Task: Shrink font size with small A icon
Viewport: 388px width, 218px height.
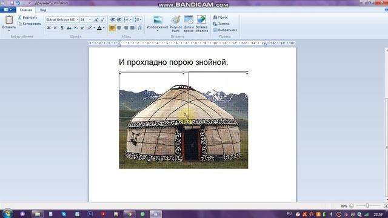Action: (x=102, y=20)
